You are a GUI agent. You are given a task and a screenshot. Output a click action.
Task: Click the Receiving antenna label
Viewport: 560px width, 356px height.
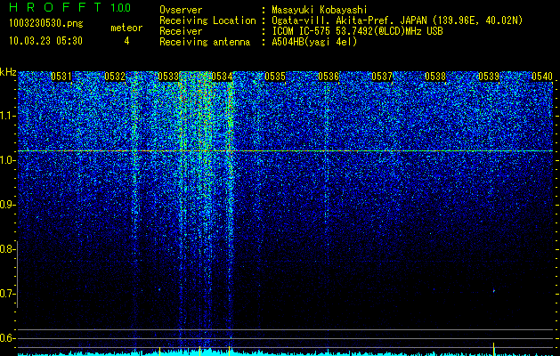coord(205,42)
